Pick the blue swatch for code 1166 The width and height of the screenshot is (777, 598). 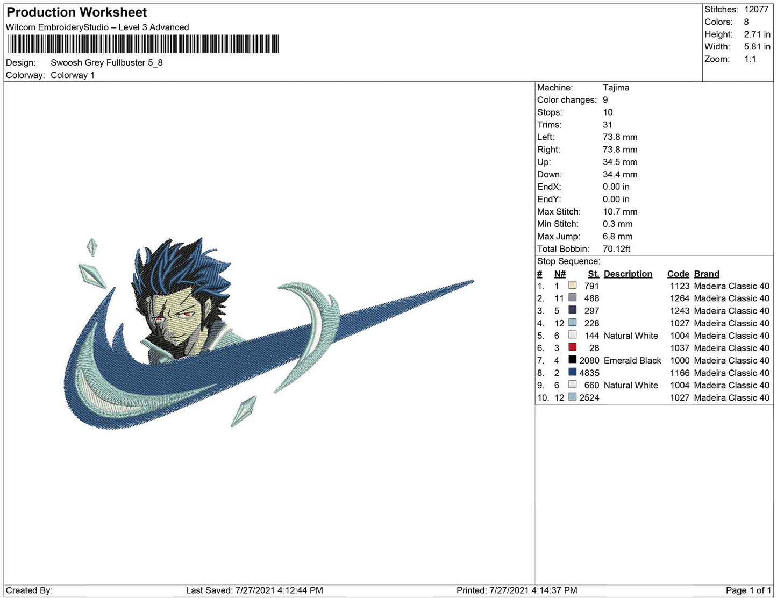pos(572,372)
